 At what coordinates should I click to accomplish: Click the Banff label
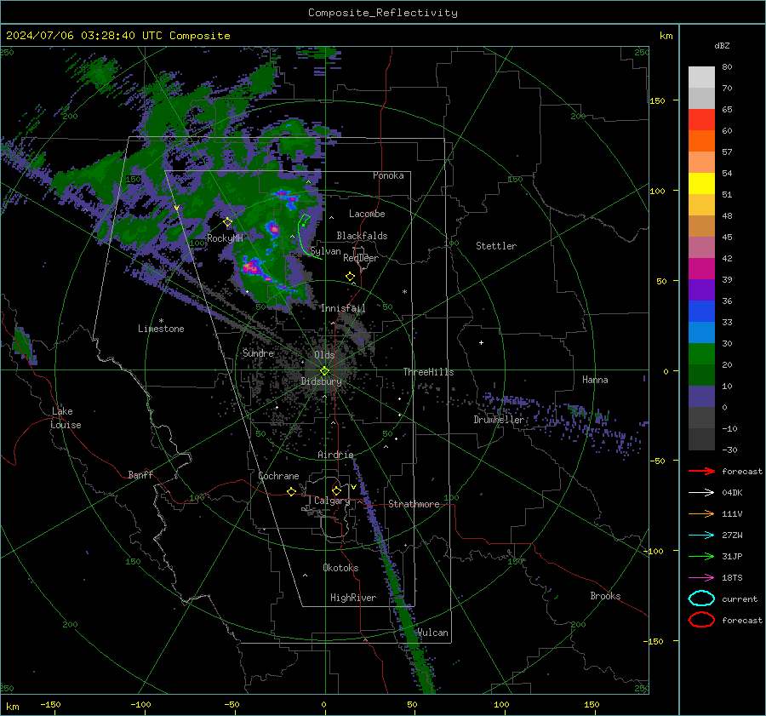[140, 474]
